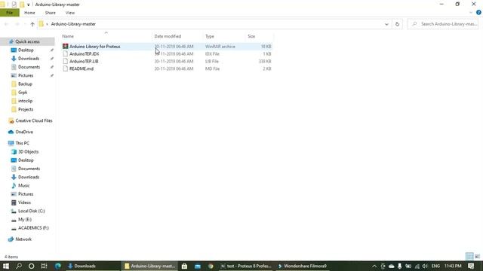Open the Windows Start menu
Screen dimensions: 483x271
tap(6, 266)
